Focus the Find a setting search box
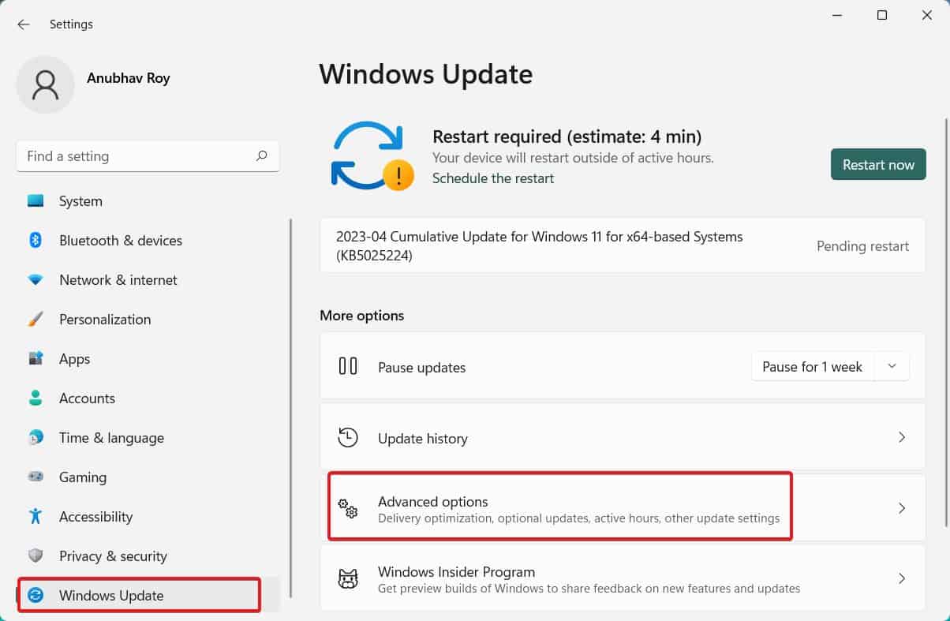 pyautogui.click(x=134, y=156)
